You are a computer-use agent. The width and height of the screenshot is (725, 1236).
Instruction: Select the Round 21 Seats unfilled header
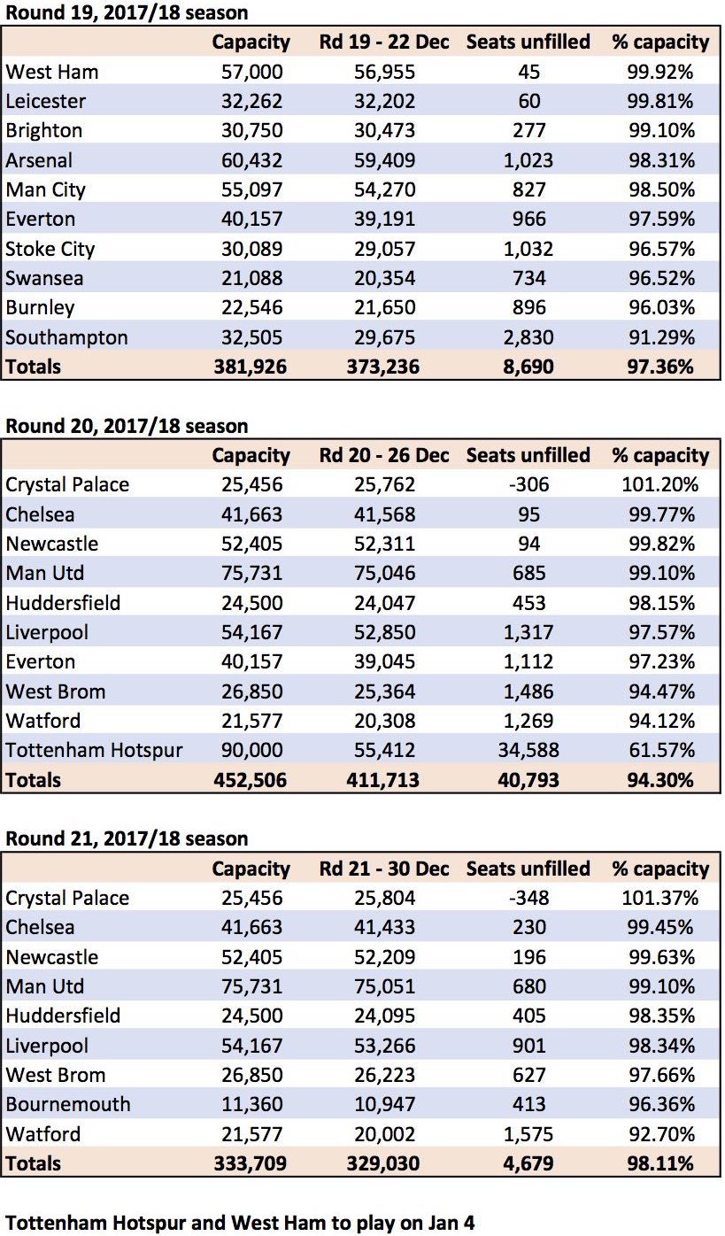pyautogui.click(x=528, y=869)
